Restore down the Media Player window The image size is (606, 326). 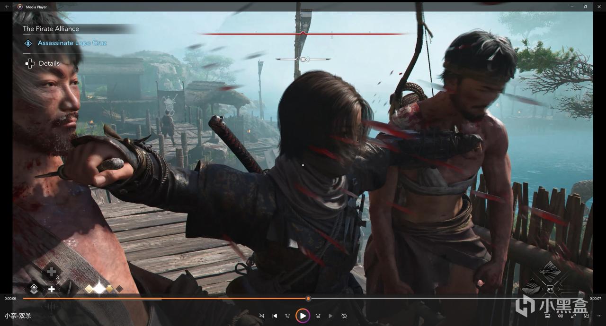coord(586,7)
